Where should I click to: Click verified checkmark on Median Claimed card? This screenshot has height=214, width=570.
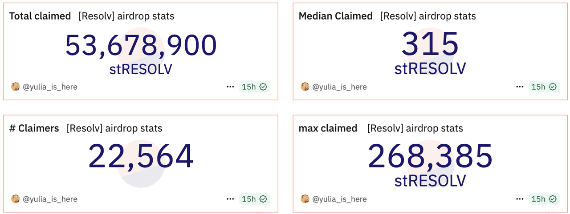(553, 87)
